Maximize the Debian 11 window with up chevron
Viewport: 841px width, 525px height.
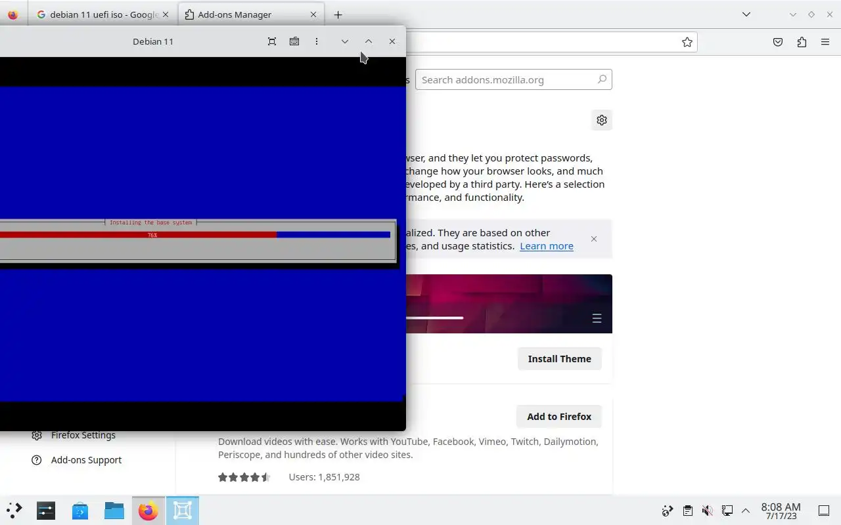coord(369,41)
